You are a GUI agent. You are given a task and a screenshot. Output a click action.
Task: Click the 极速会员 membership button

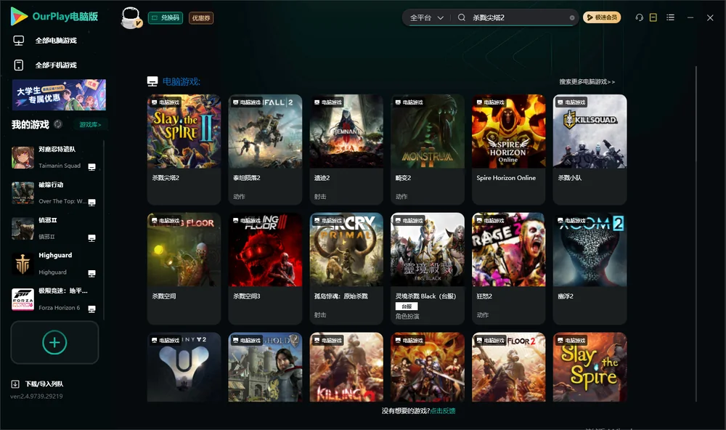602,17
